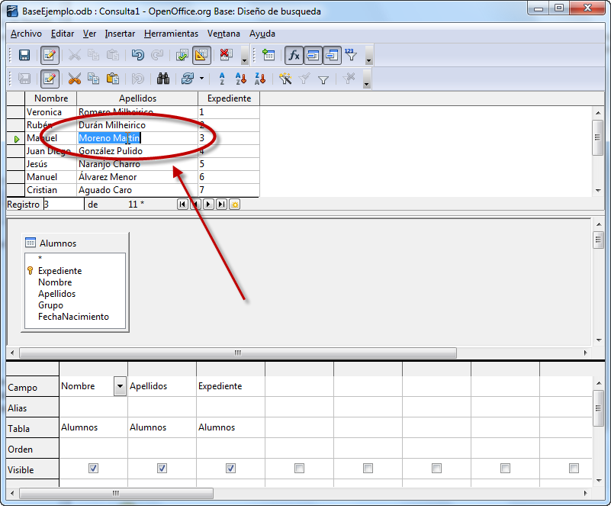The image size is (611, 506).
Task: Click the results pane vertical scrollbar thumb
Action: coord(597,137)
